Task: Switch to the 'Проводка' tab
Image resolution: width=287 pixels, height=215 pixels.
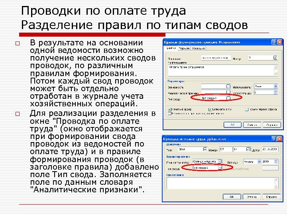Action: (199, 49)
